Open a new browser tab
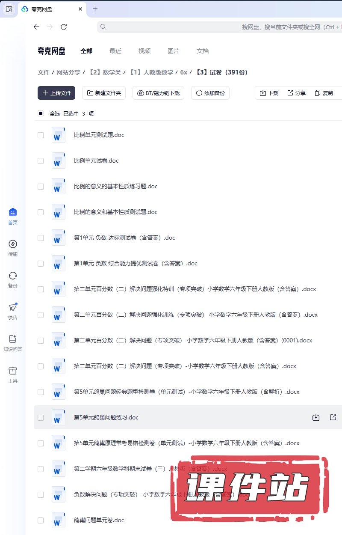The height and width of the screenshot is (535, 342). pyautogui.click(x=95, y=9)
